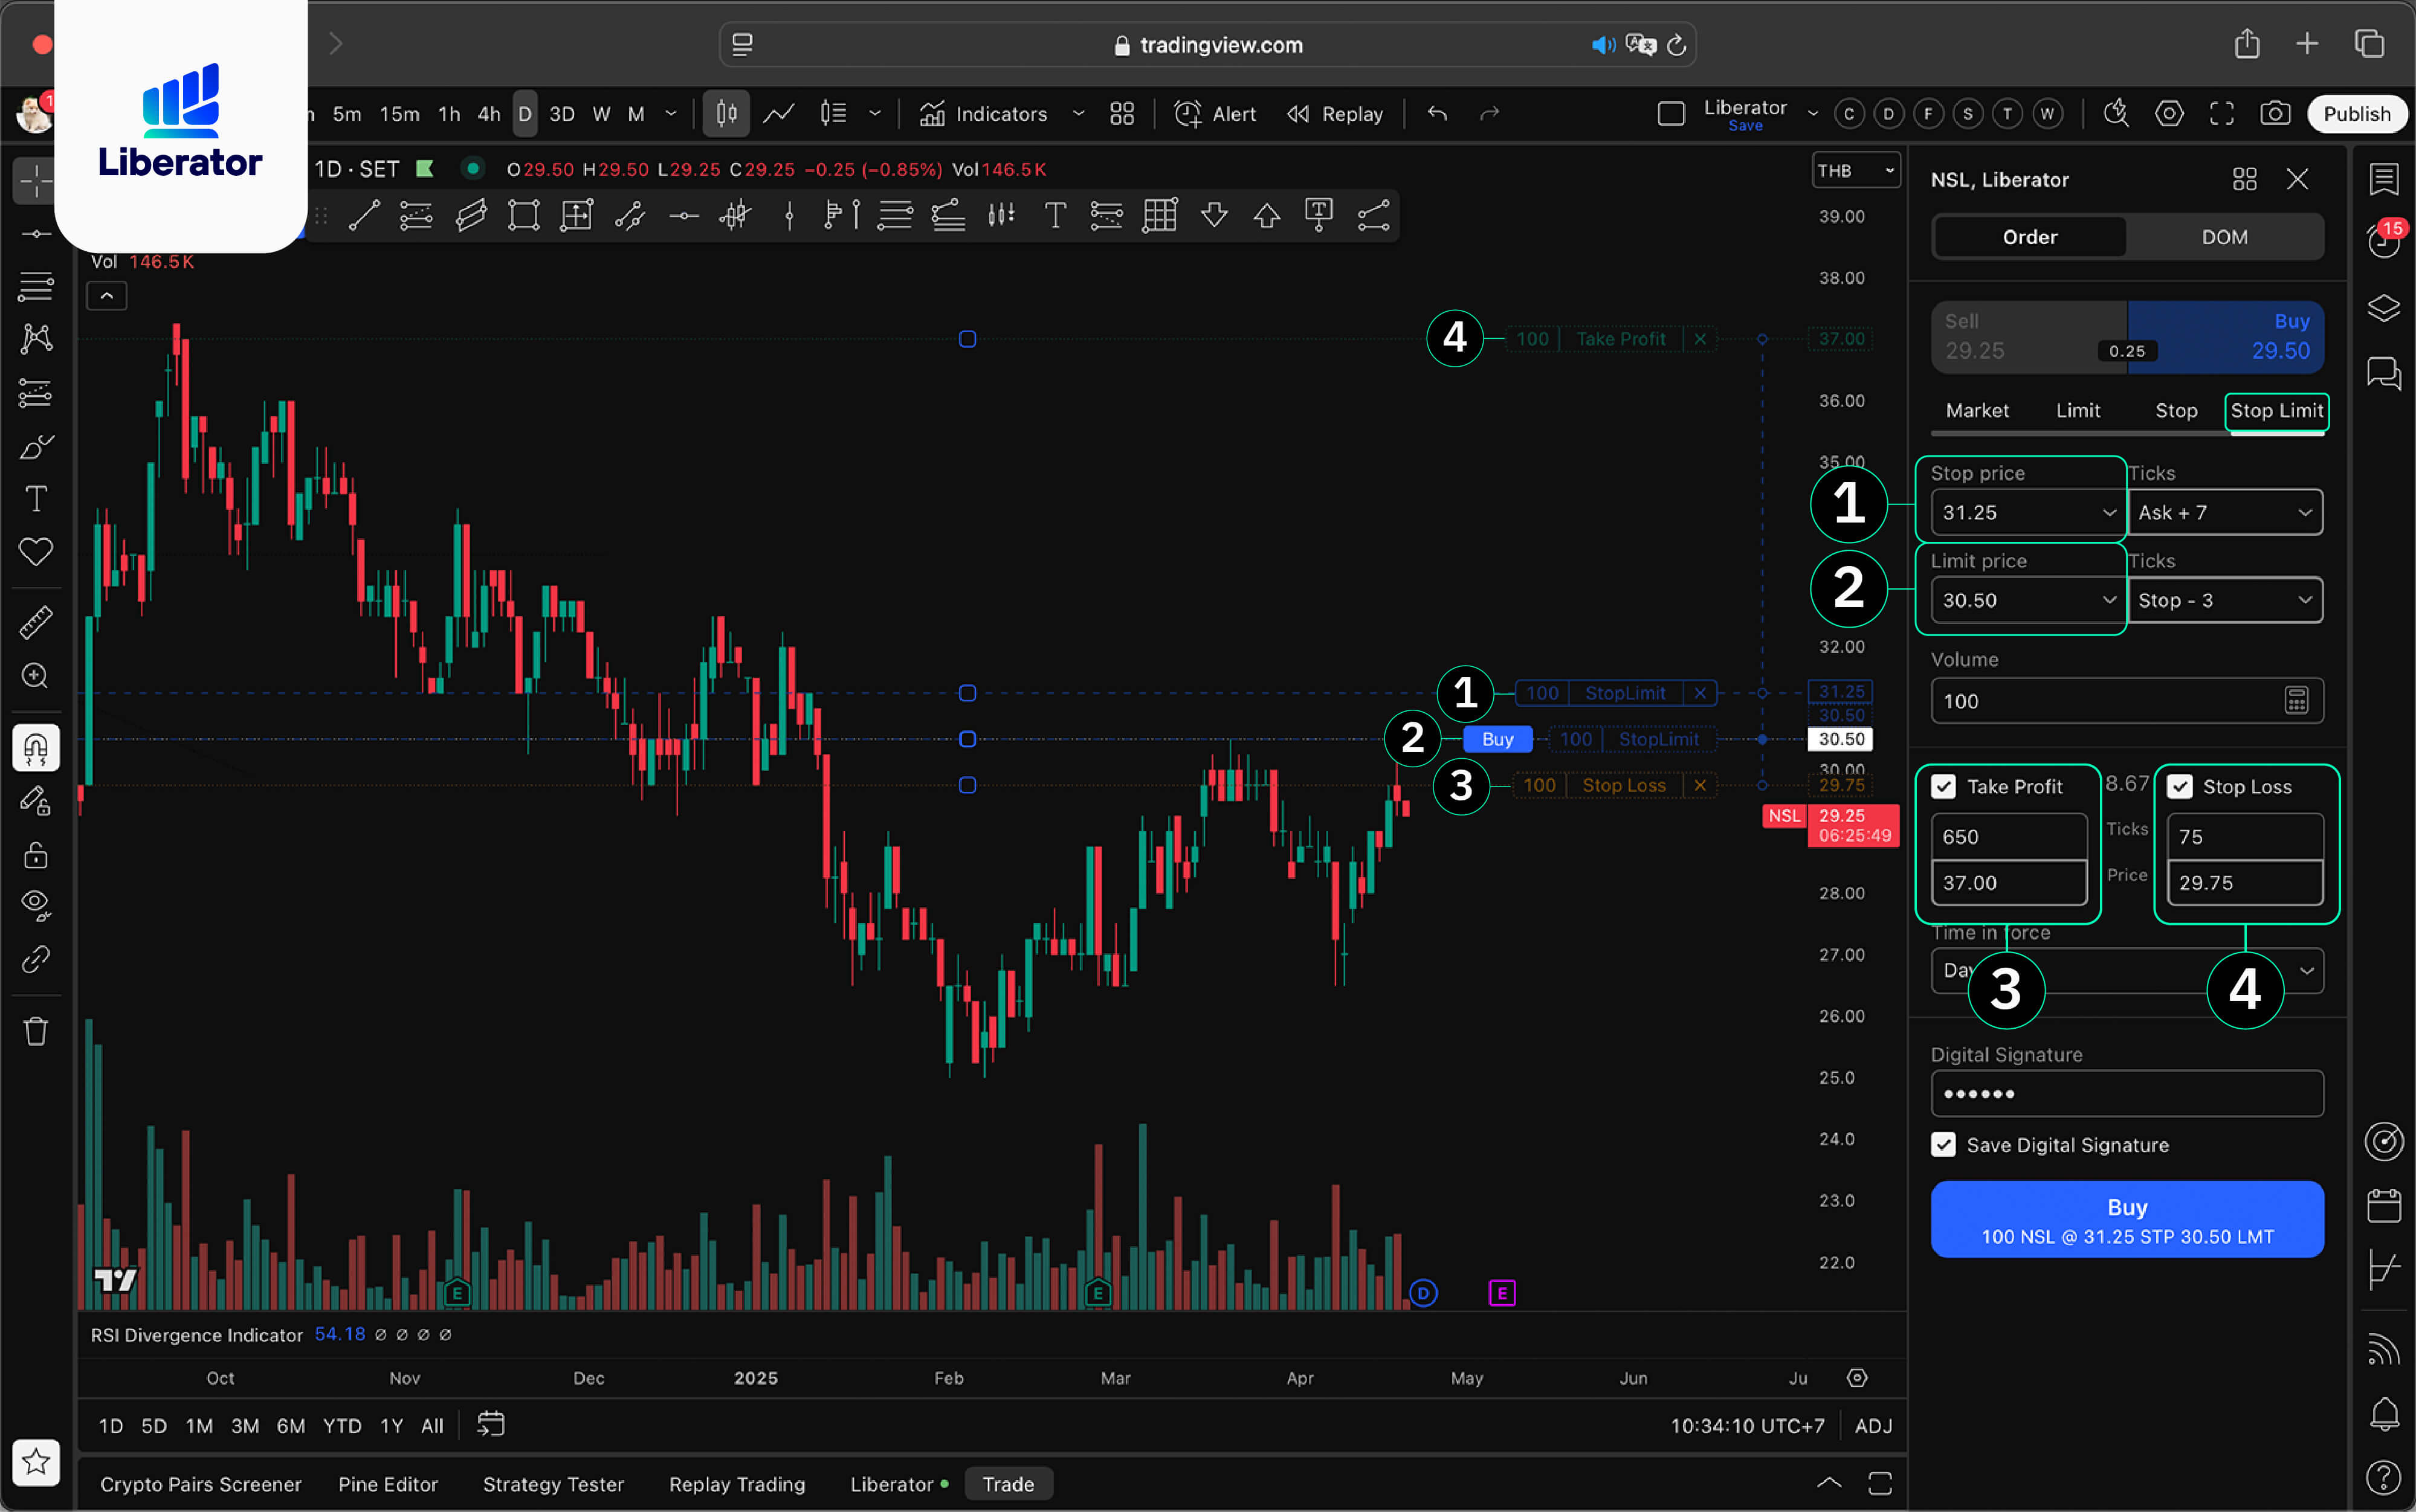Undo the last chart action
This screenshot has height=1512, width=2416.
point(1436,114)
